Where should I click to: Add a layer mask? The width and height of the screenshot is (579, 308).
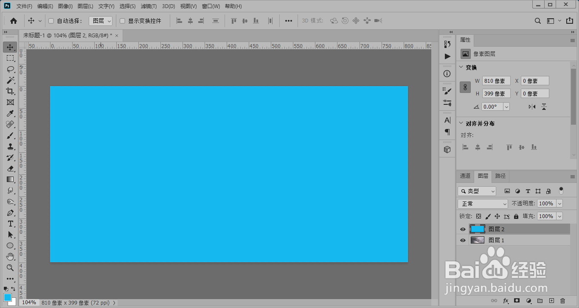[517, 301]
